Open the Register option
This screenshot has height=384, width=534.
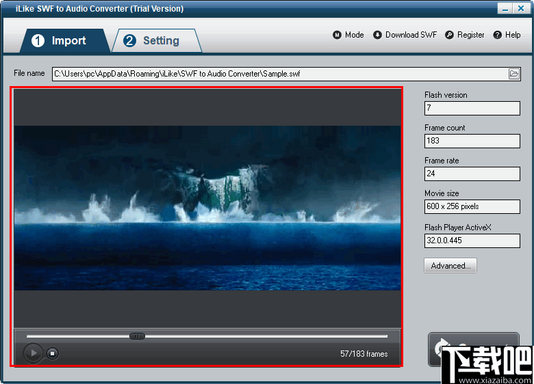[465, 35]
